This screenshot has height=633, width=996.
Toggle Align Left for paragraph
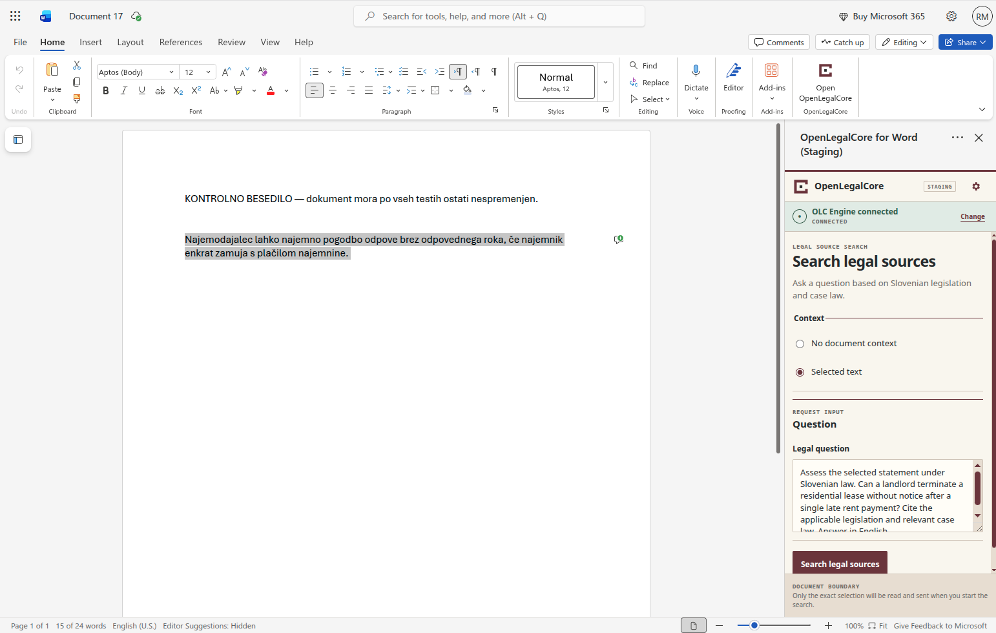315,90
